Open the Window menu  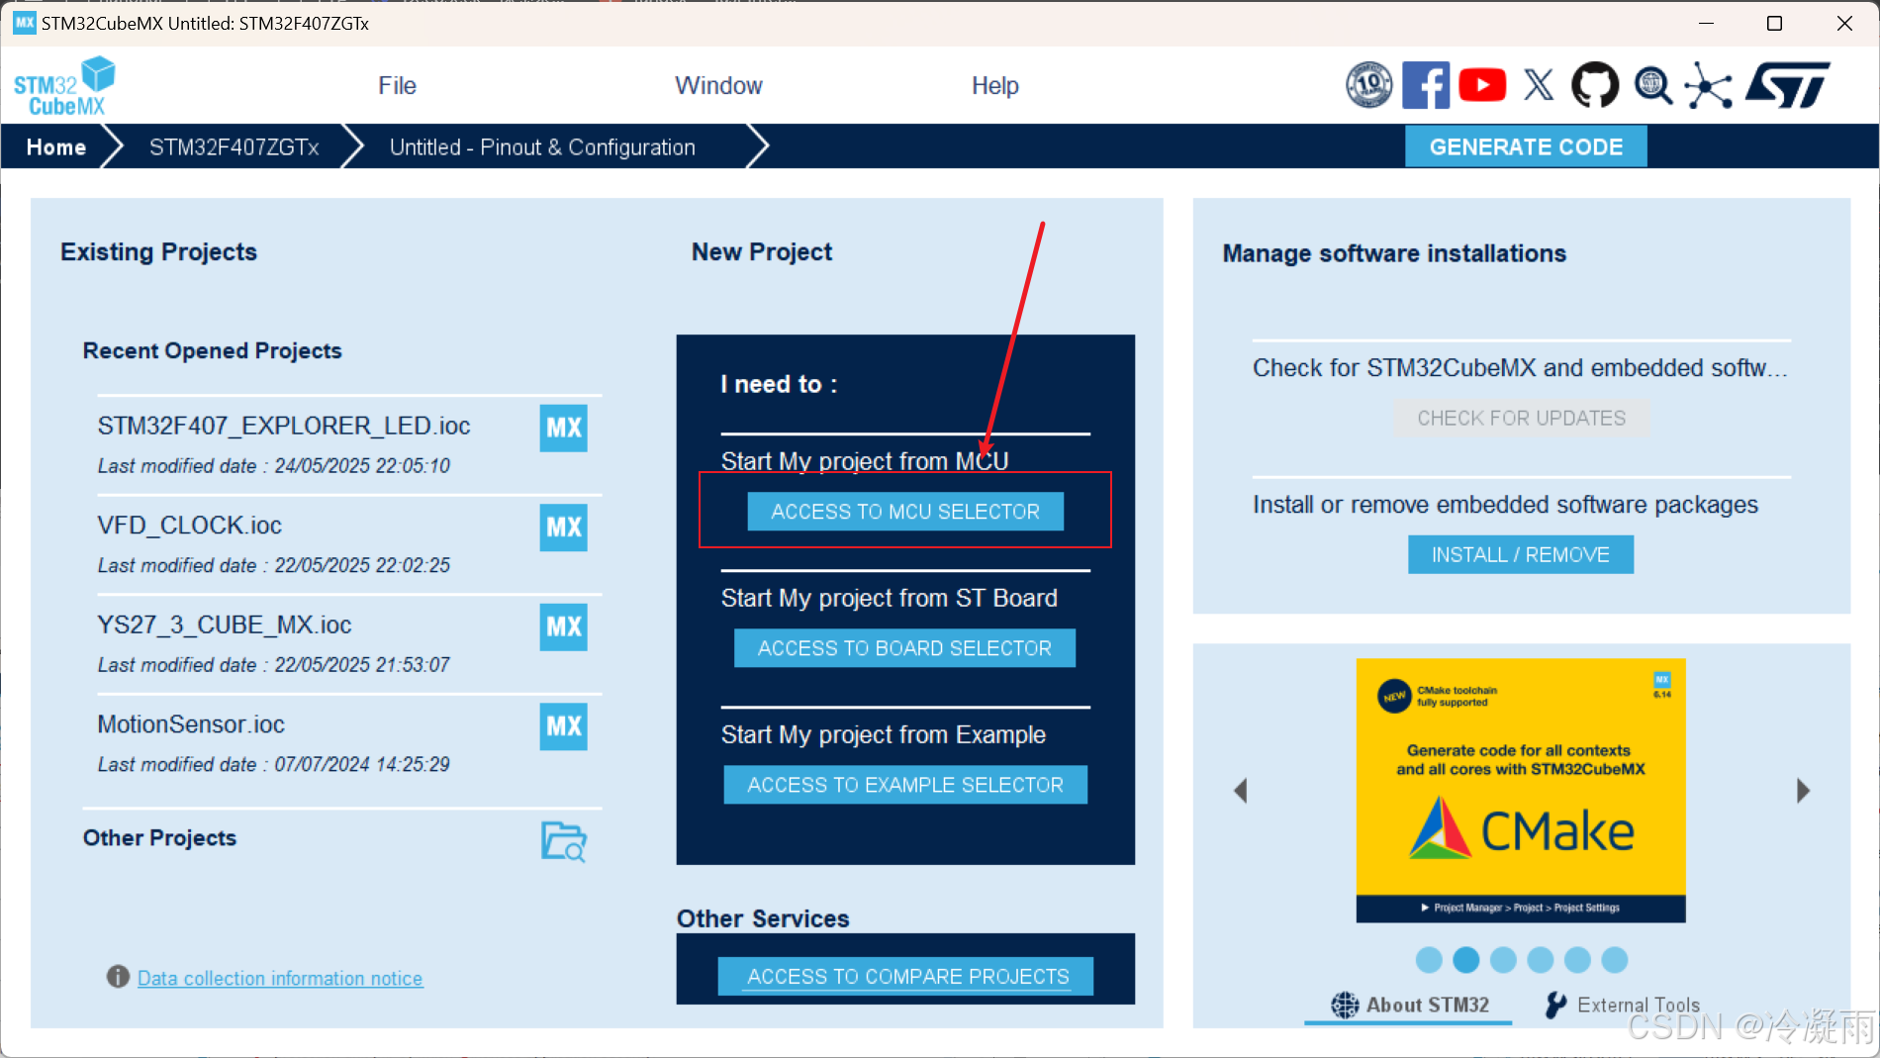coord(718,86)
